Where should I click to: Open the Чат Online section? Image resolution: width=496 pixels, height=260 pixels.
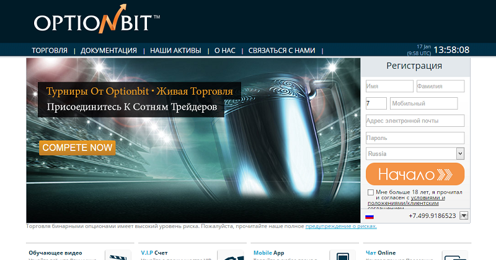pos(381,253)
